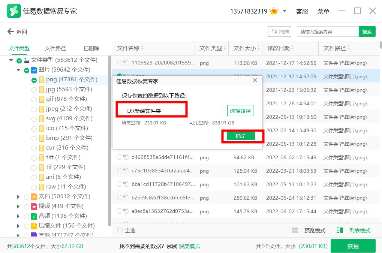Check the 视频 category checkbox
Image resolution: width=382 pixels, height=253 pixels.
(x=27, y=207)
